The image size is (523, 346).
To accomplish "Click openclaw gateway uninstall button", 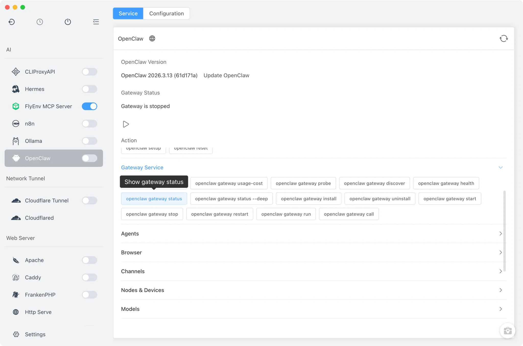I will click(380, 199).
